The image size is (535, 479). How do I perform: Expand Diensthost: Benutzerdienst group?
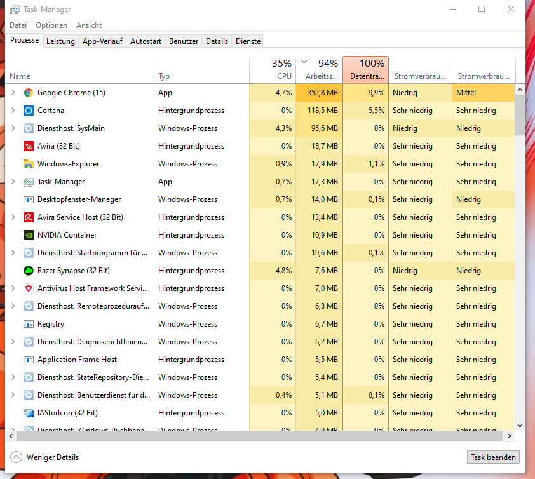[13, 395]
